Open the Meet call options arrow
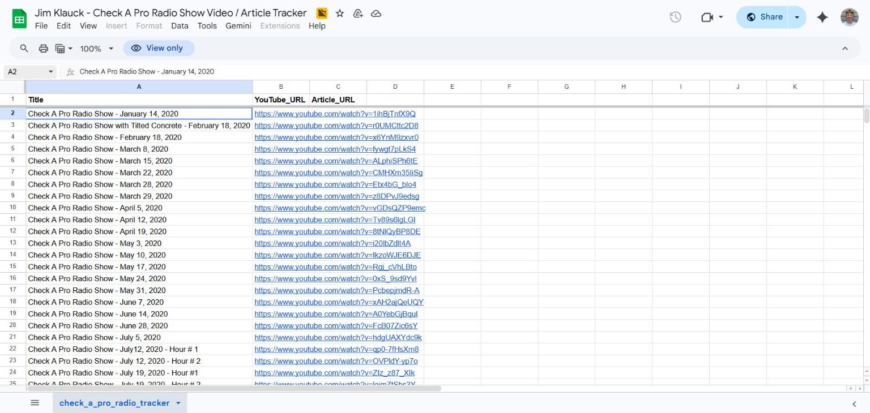 click(721, 17)
